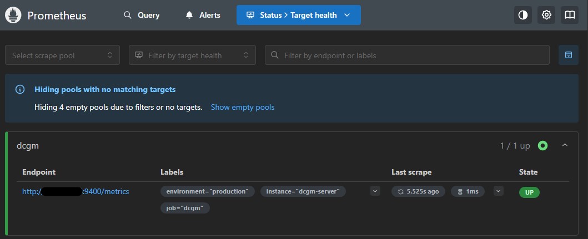
Task: Open the Select scrape pool dropdown
Action: coord(62,55)
